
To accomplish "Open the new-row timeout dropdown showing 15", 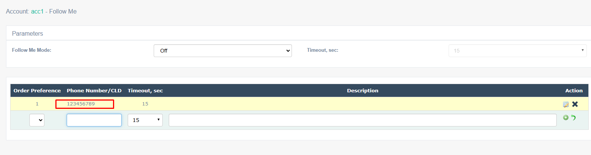I will 145,120.
